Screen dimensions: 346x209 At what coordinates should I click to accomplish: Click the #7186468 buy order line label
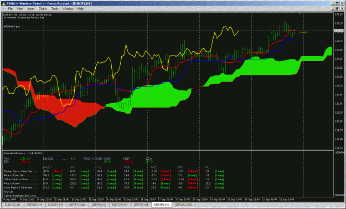coord(12,27)
